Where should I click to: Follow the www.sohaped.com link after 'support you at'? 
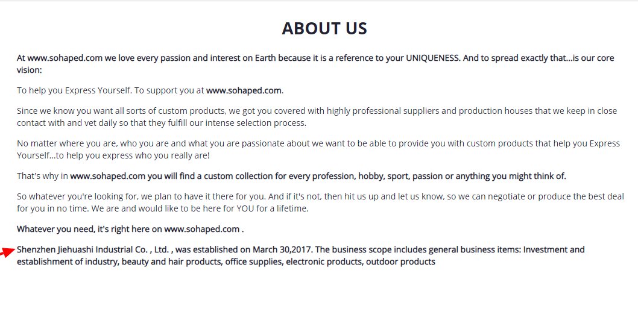(x=244, y=90)
